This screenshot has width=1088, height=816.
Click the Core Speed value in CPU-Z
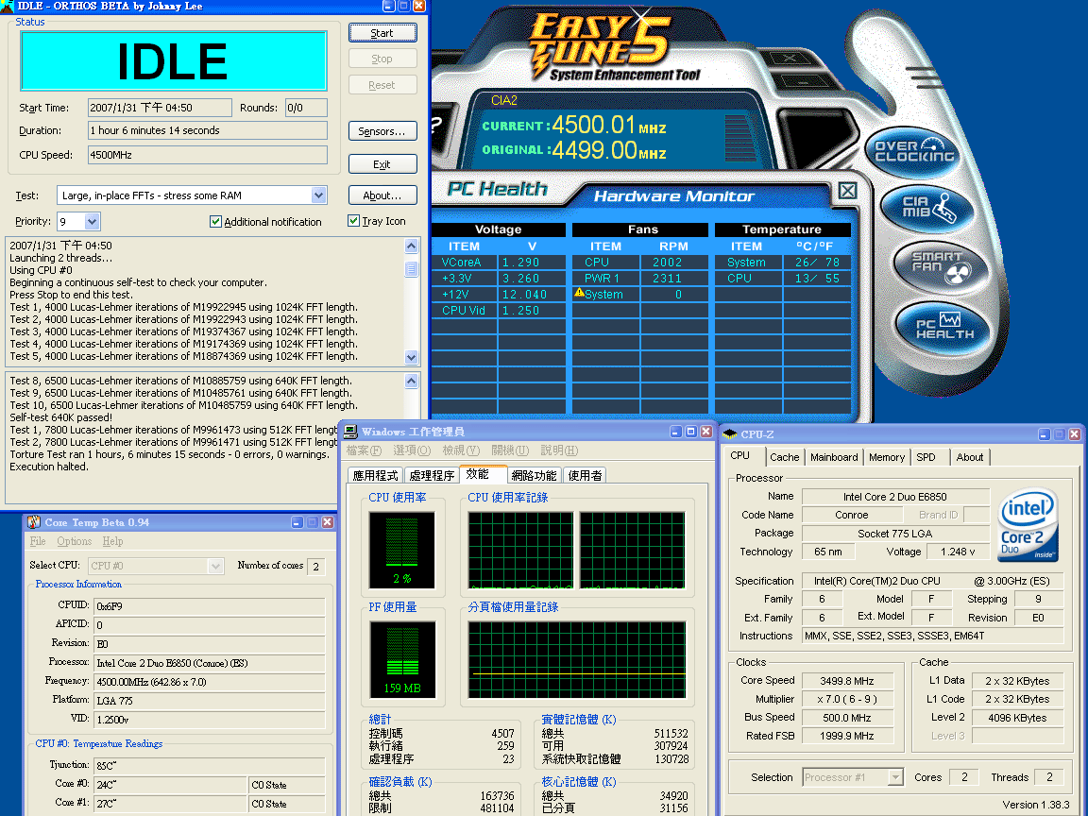[x=847, y=681]
